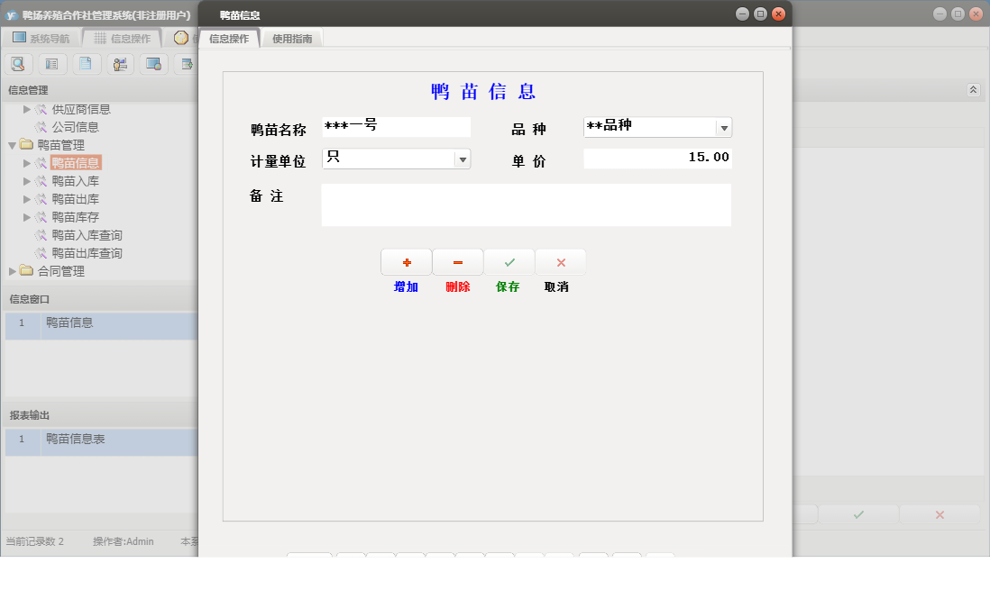Click the 备注 remarks text area
Viewport: 990px width, 590px height.
coord(526,204)
